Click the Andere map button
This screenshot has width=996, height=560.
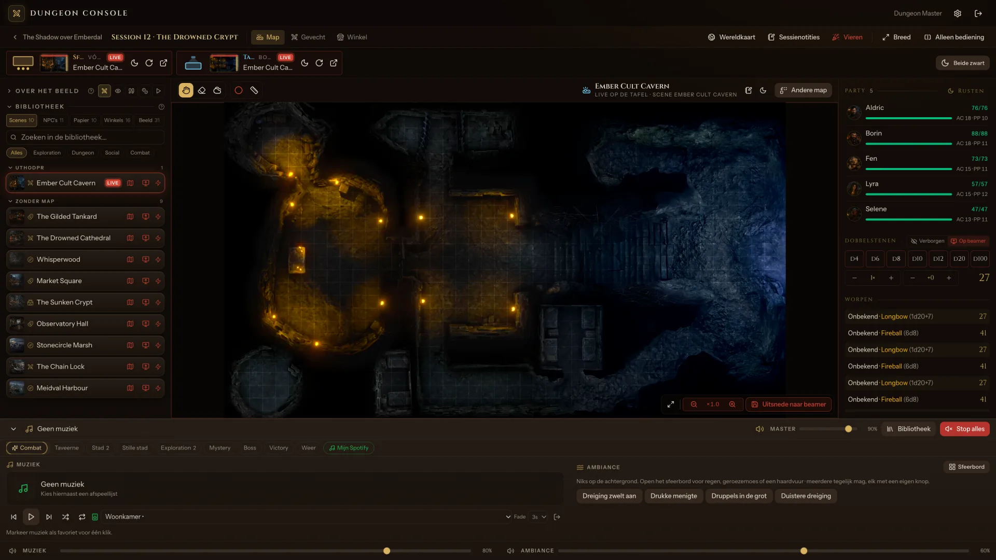coord(803,90)
